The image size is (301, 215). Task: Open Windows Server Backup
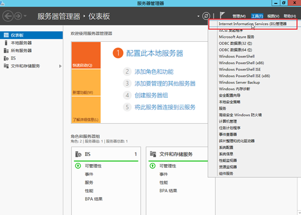click(239, 83)
